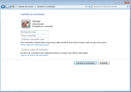Viewport: 131px width, 92px height.
Task: Focus the Contraseña actual field
Action: [x=35, y=32]
